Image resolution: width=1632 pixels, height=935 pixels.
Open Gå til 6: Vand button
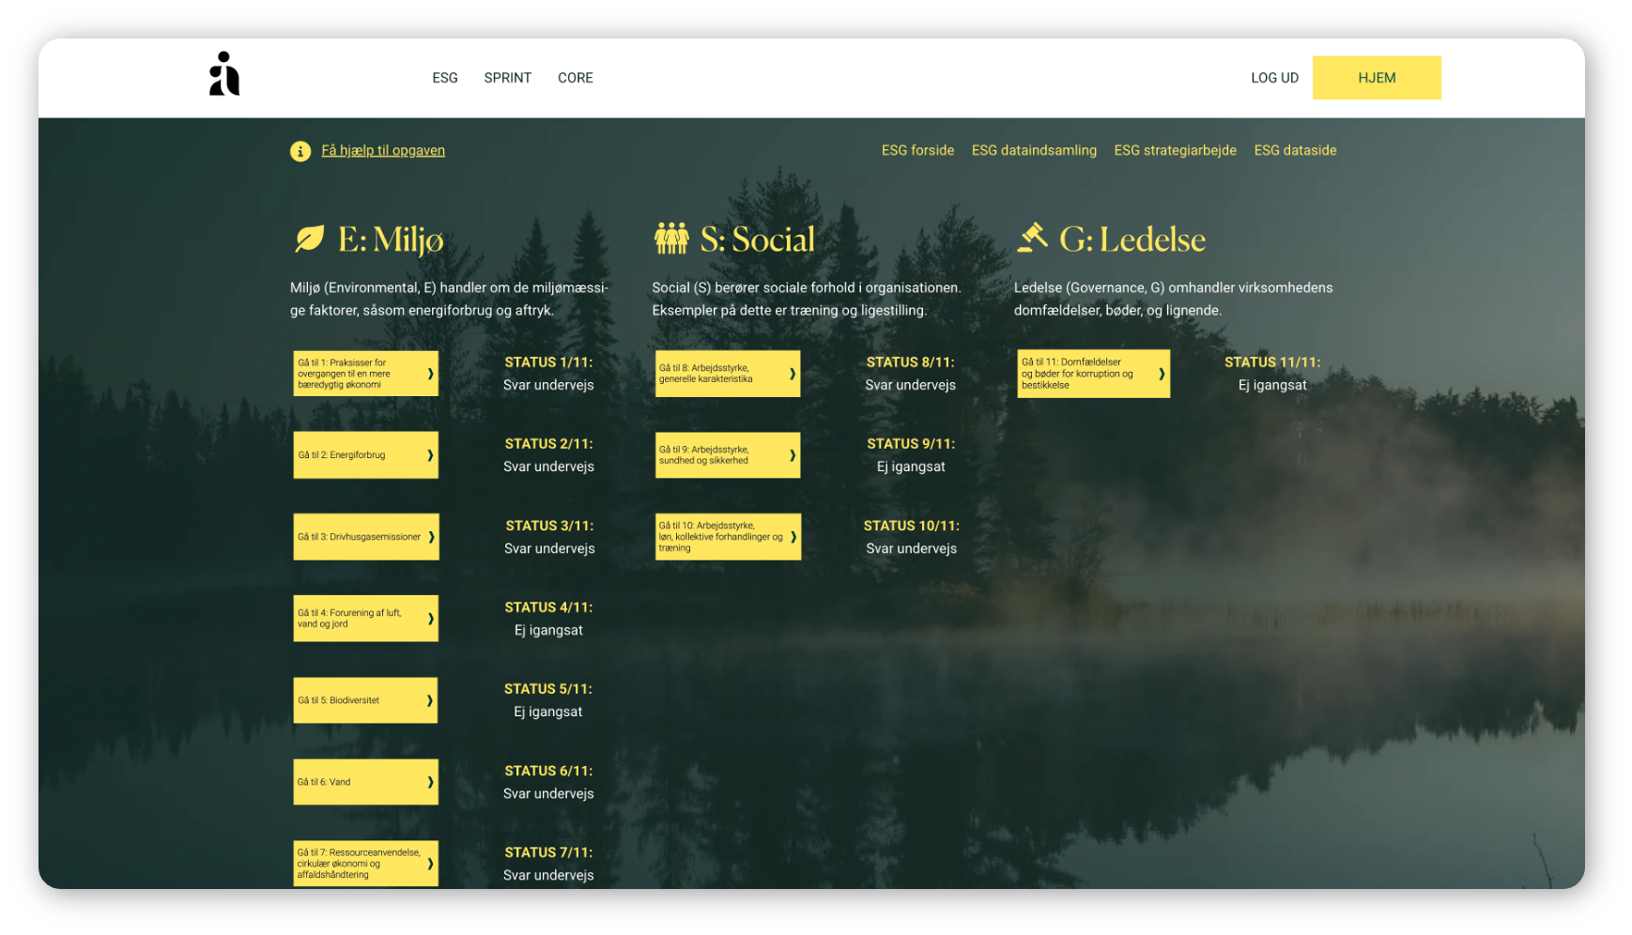coord(366,782)
